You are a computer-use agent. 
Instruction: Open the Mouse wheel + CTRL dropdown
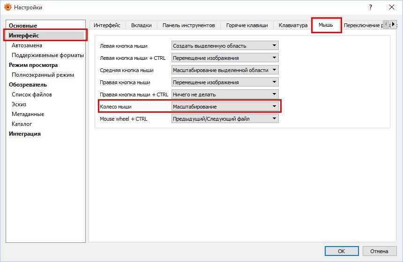coord(225,119)
